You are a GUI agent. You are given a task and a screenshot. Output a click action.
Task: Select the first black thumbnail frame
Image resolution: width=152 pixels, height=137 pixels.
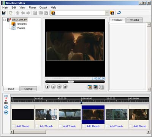[23, 115]
